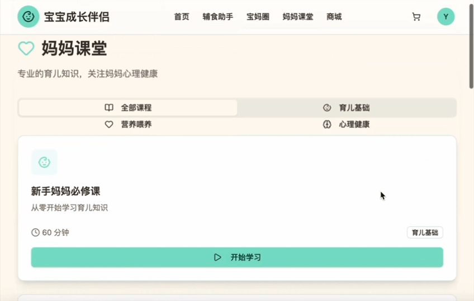Click the baby icon in 新手妈妈必修课 card
The height and width of the screenshot is (301, 474).
coord(44,162)
